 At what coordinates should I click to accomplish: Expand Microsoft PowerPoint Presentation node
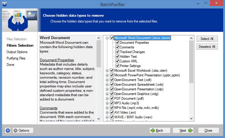(107, 75)
